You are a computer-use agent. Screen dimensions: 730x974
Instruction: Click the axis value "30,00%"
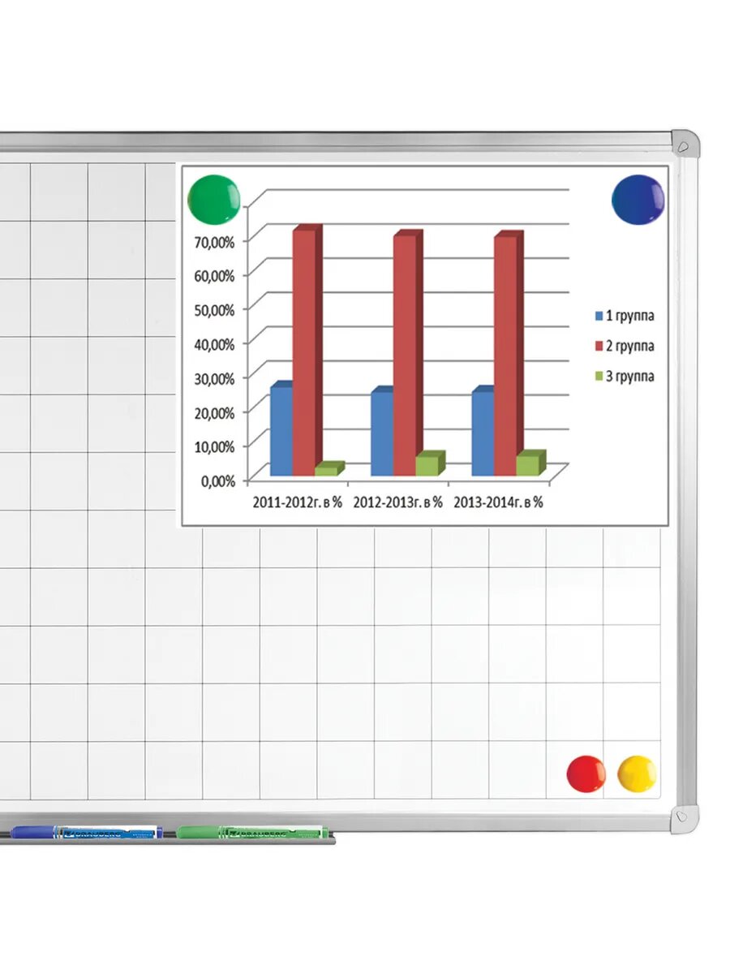215,377
